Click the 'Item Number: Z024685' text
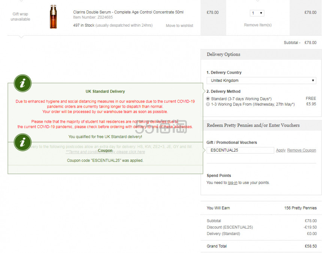Image resolution: width=322 pixels, height=253 pixels. pyautogui.click(x=93, y=17)
